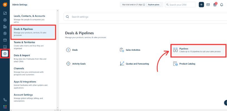227x111 pixels.
Task: Open Activity Goals link
Action: pos(79,64)
